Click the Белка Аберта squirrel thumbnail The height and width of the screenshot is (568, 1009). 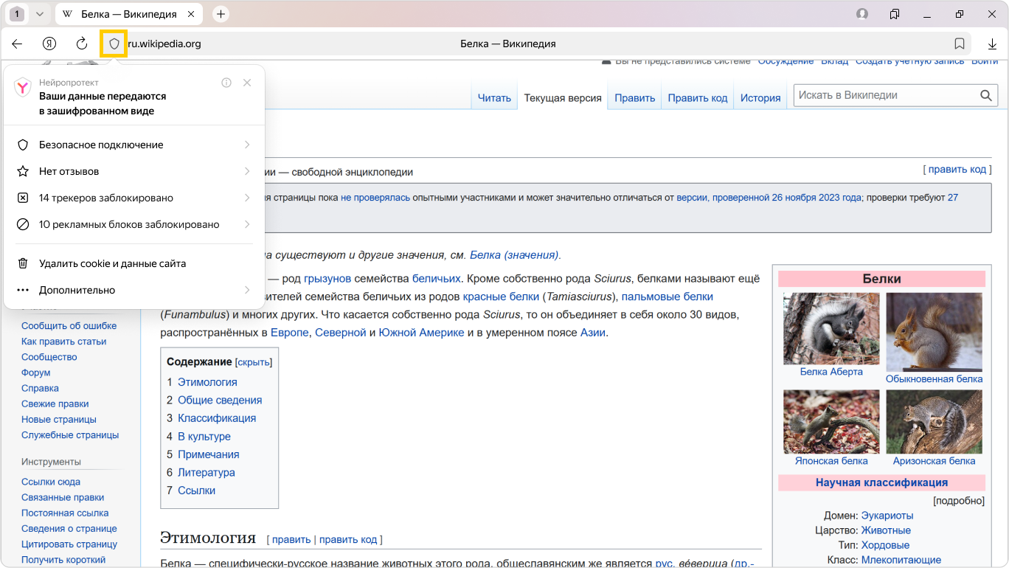coord(831,328)
